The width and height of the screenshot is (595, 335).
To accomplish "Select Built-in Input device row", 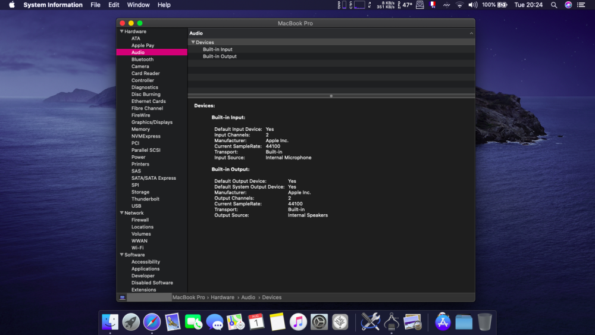I will coord(331,49).
